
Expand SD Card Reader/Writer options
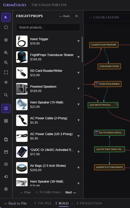tap(79, 73)
